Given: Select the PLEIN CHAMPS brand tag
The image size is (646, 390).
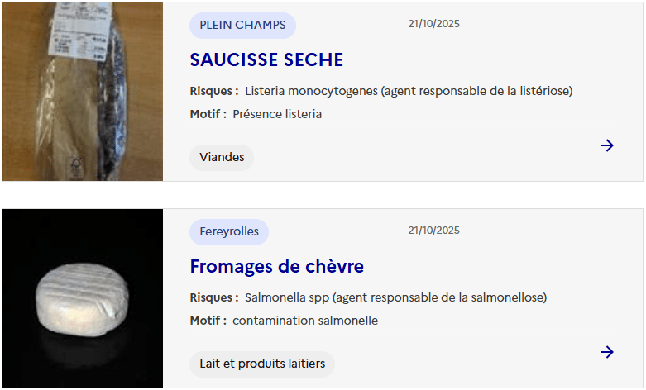Looking at the screenshot, I should click(x=242, y=25).
